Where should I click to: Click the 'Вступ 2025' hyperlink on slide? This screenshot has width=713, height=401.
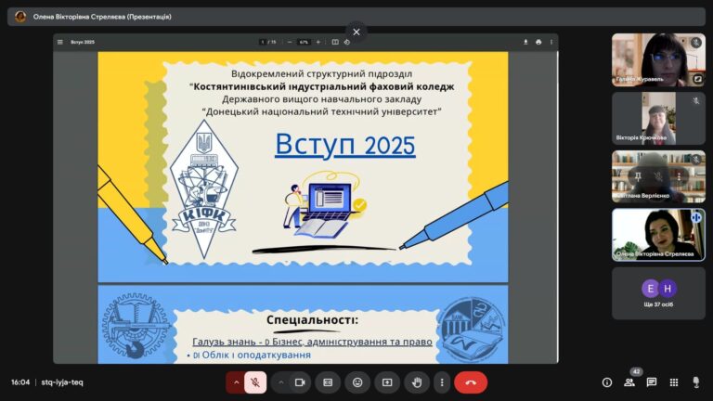(x=345, y=145)
